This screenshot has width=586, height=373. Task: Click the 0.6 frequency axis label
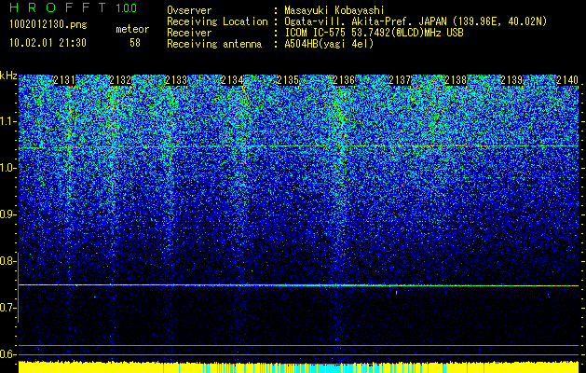pos(7,354)
